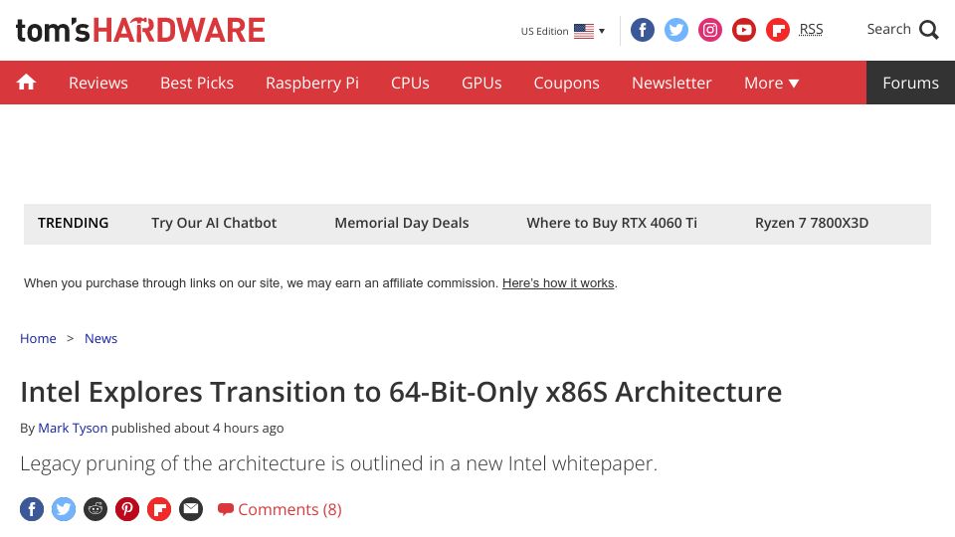Share article by email icon
This screenshot has height=537, width=955.
191,509
